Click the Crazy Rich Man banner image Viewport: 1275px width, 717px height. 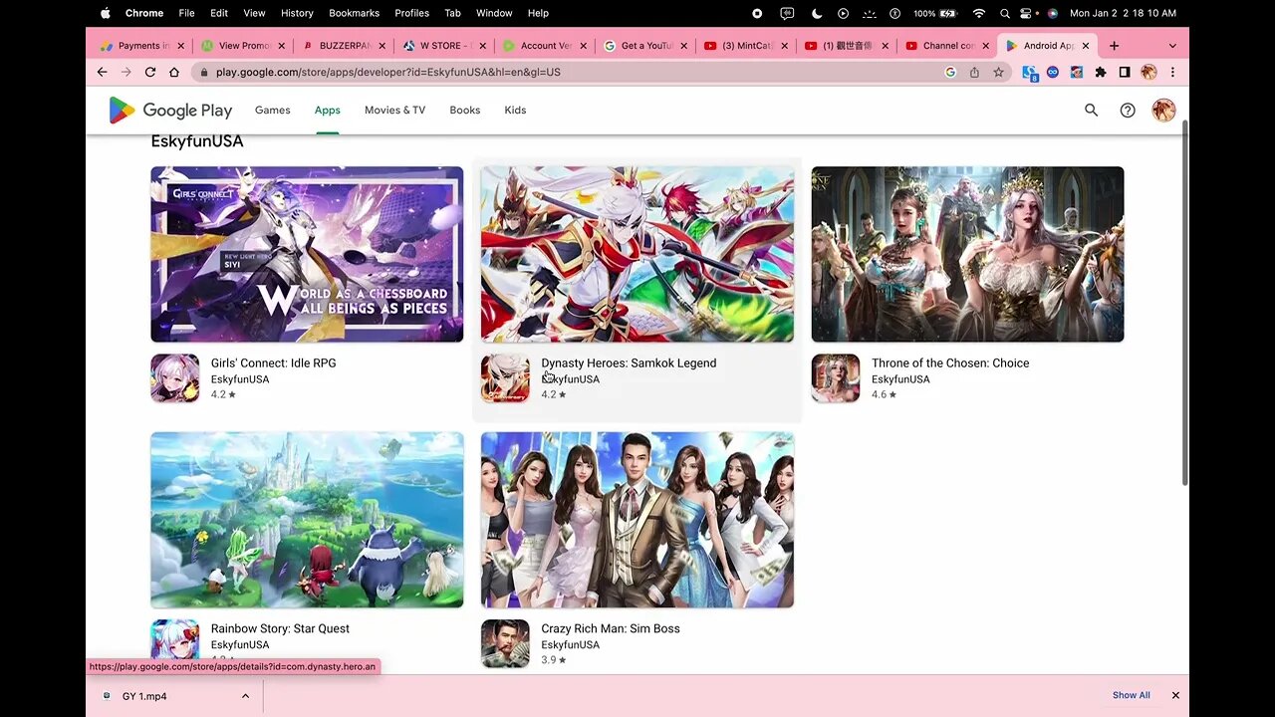(x=637, y=520)
